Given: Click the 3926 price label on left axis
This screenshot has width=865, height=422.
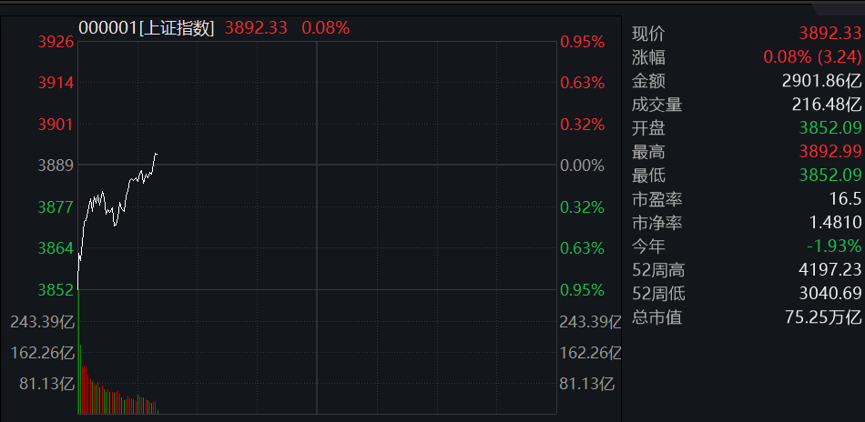Looking at the screenshot, I should point(56,42).
